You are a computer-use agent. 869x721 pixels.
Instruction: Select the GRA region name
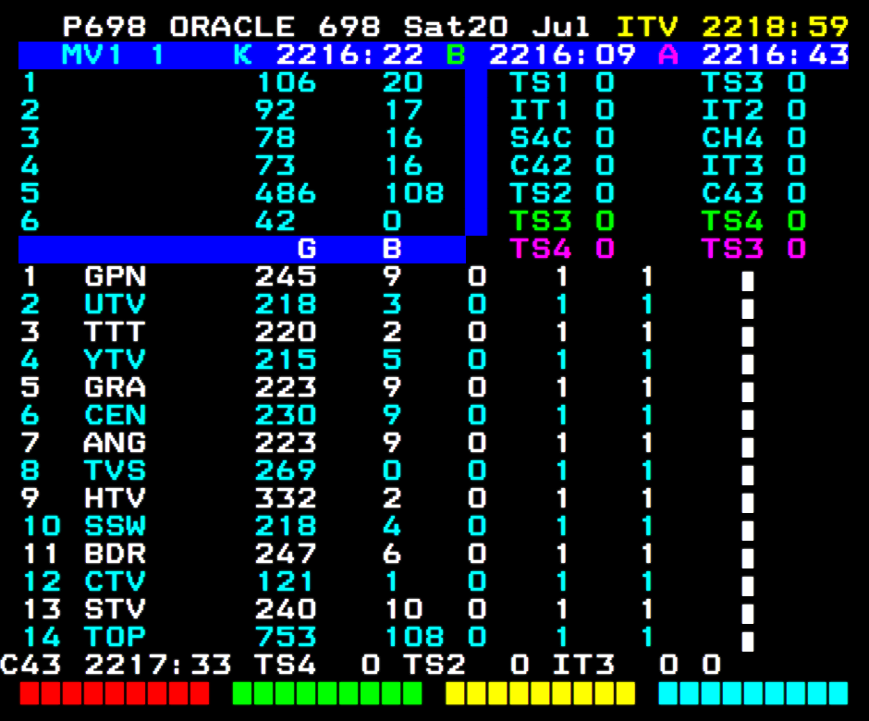[116, 386]
